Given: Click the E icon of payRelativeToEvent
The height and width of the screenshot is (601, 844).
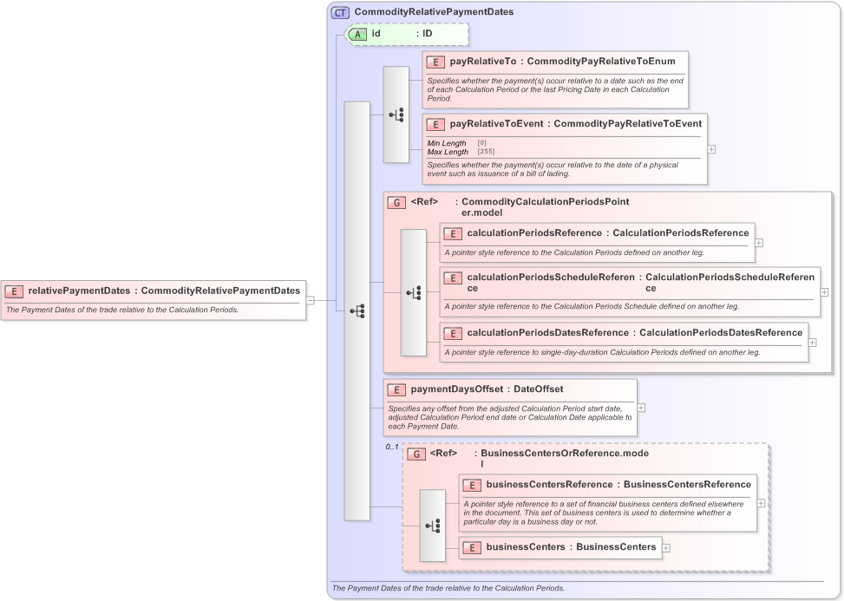Looking at the screenshot, I should [x=435, y=124].
